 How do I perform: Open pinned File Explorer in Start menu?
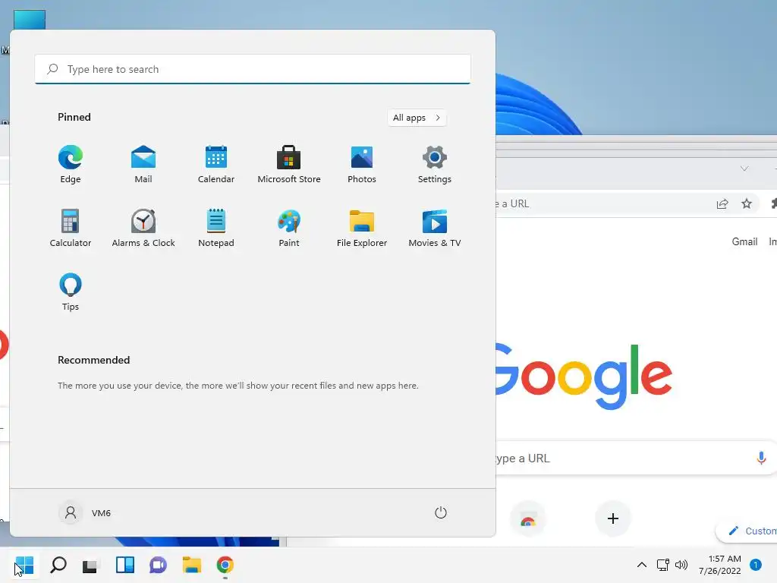click(x=362, y=228)
